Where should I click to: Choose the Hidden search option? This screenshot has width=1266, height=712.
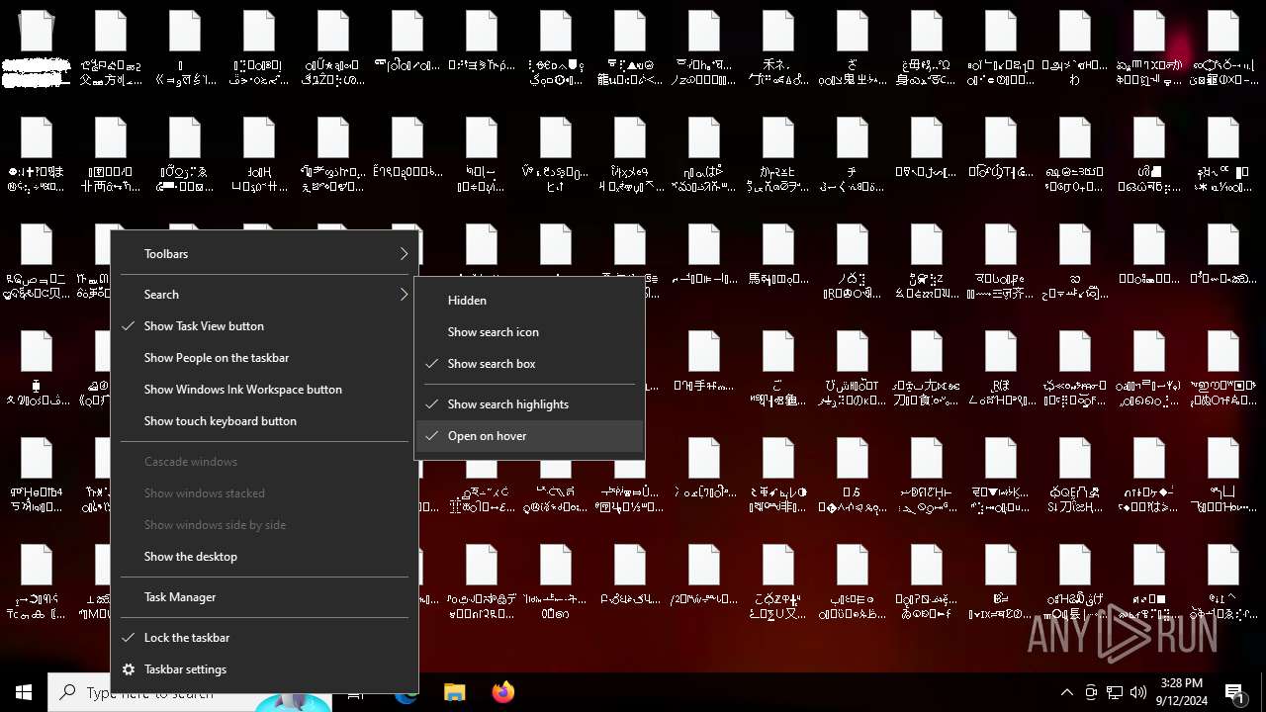click(x=529, y=301)
